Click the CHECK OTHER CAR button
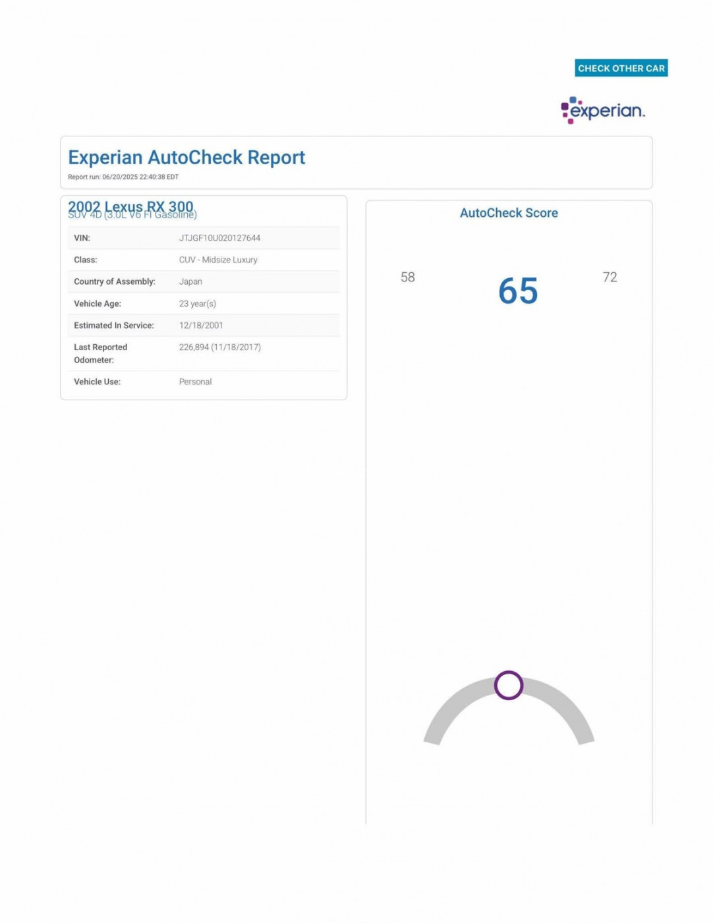713x923 pixels. click(x=621, y=68)
